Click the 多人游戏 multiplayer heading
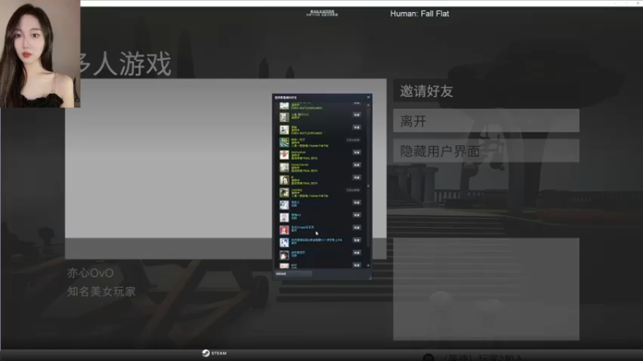This screenshot has width=643, height=361. pyautogui.click(x=125, y=64)
